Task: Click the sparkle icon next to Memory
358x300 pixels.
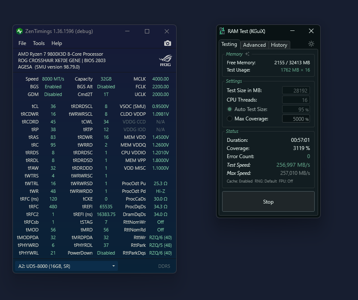Action: click(x=247, y=54)
